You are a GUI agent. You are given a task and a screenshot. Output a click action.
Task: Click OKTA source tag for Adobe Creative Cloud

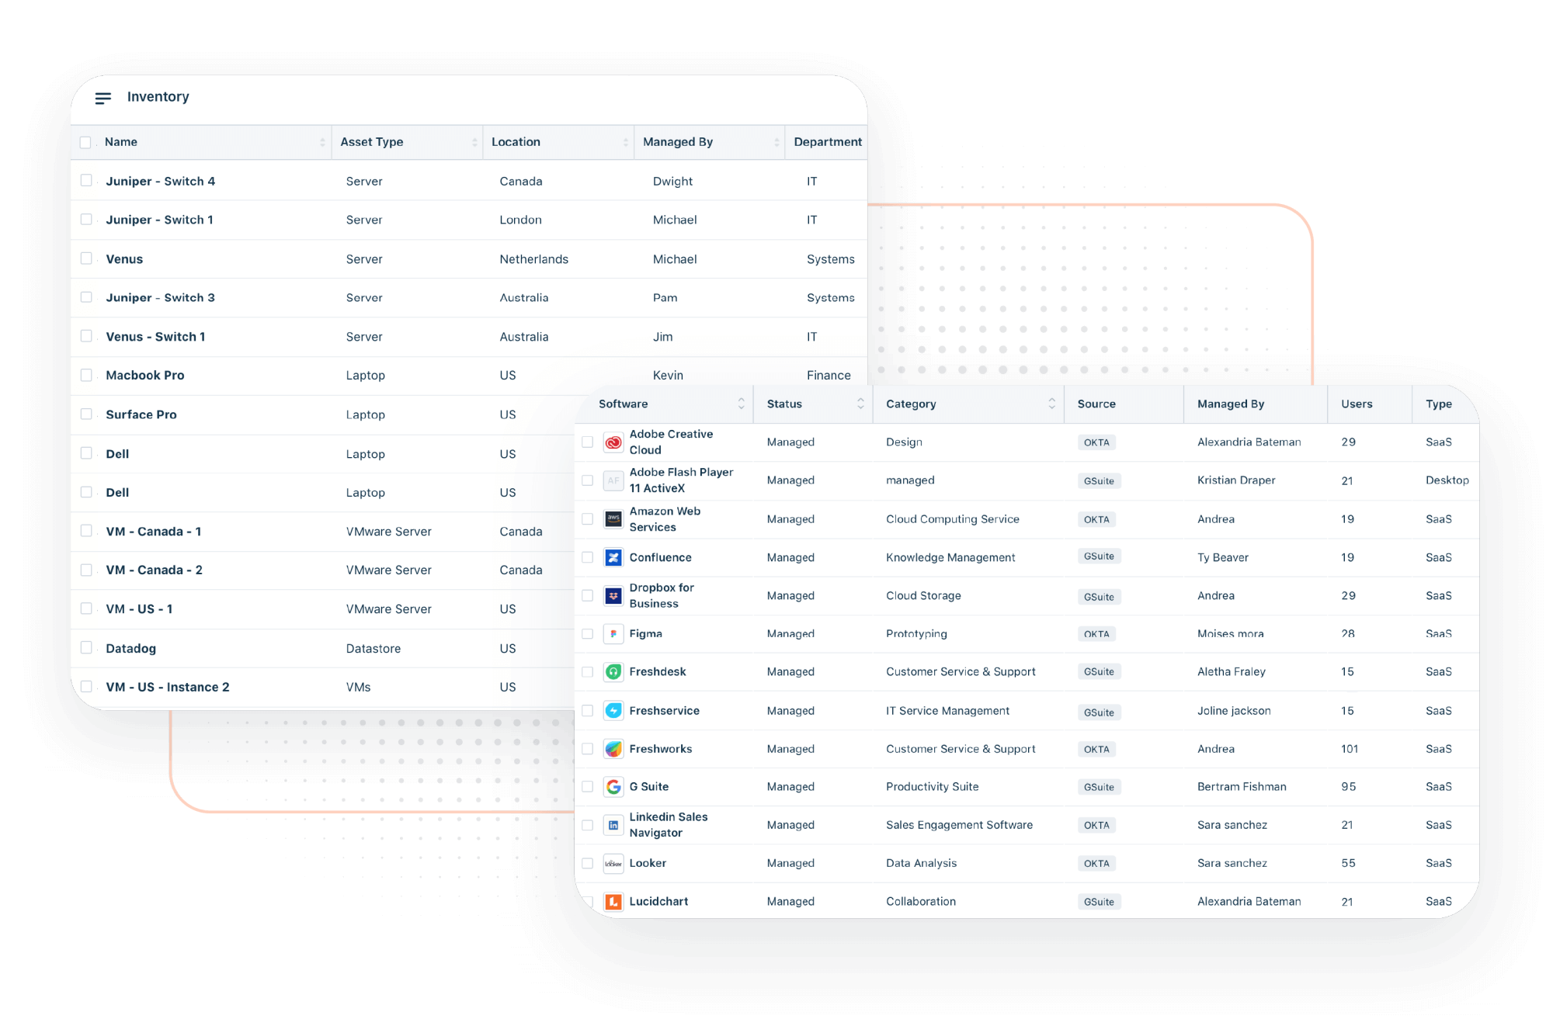[x=1096, y=442]
